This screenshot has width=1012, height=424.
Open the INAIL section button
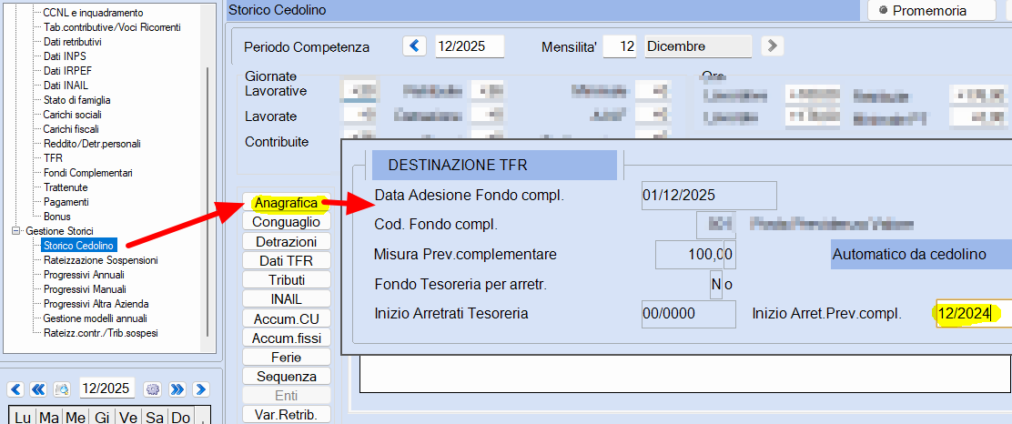[x=287, y=299]
